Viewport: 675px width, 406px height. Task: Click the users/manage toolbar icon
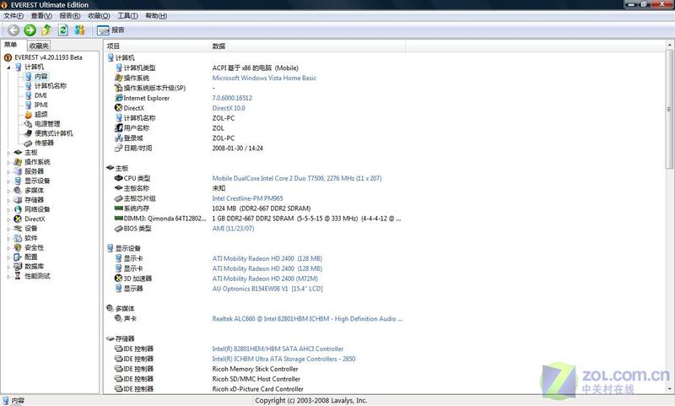[79, 30]
